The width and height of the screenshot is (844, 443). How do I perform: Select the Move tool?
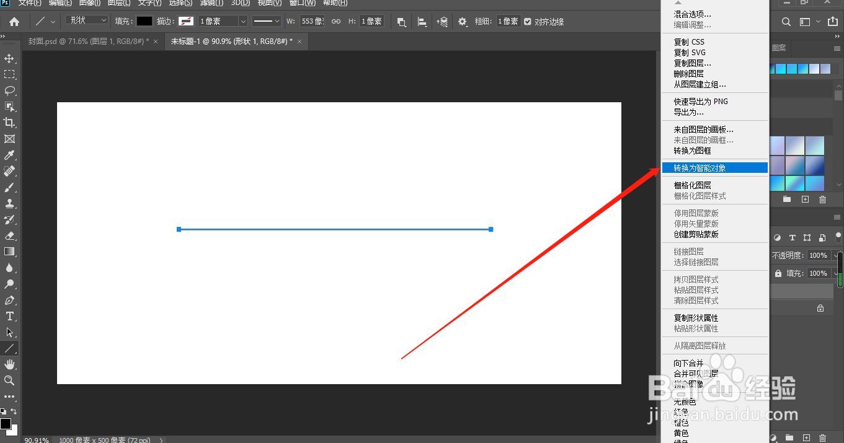(x=9, y=58)
